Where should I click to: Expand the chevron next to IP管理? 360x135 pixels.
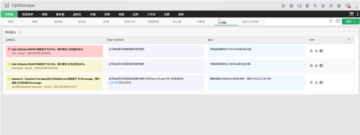tap(211, 22)
